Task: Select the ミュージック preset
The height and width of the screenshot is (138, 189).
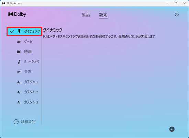Action: tap(32, 62)
